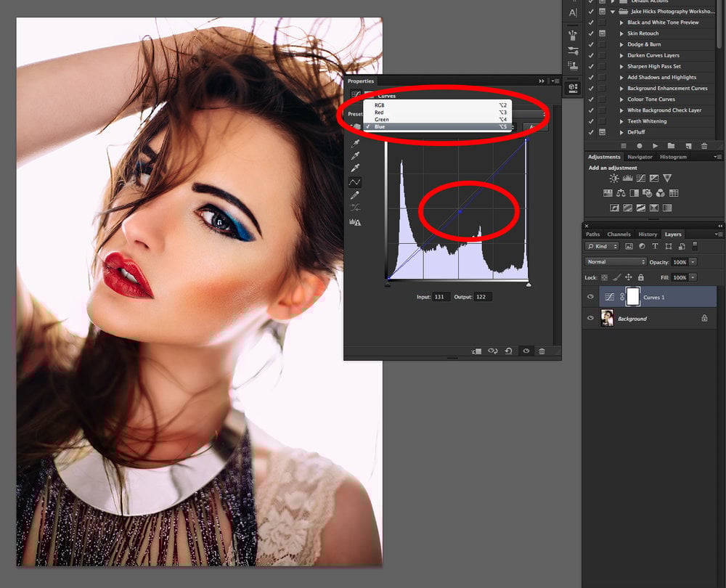The height and width of the screenshot is (588, 726).
Task: Toggle the Skin Retouch action checkmark
Action: (591, 33)
